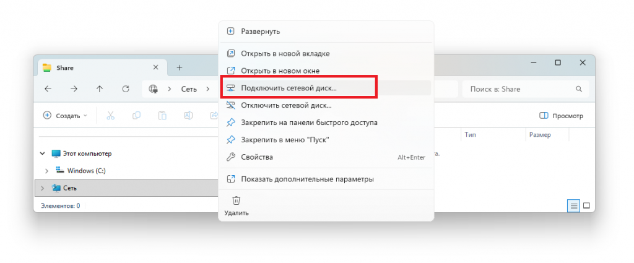The height and width of the screenshot is (263, 634).
Task: Click the disconnect network drive icon
Action: click(230, 105)
